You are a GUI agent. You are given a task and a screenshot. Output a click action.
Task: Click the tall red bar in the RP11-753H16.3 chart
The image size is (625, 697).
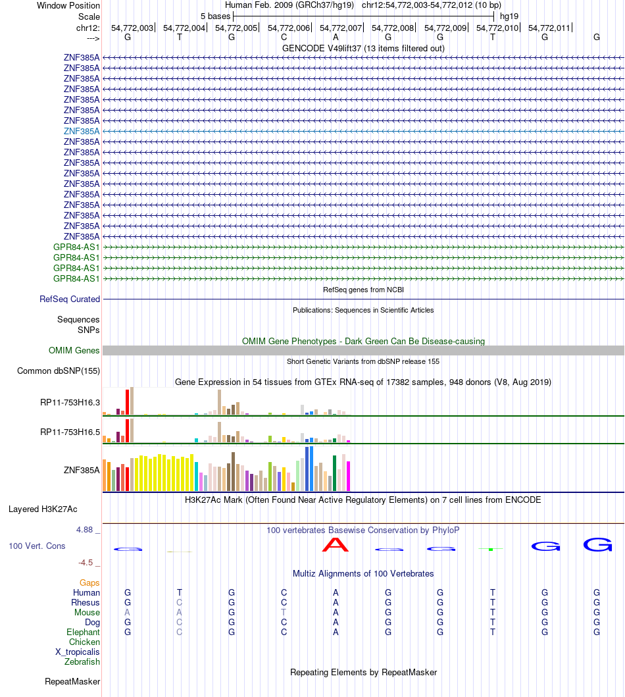point(128,402)
